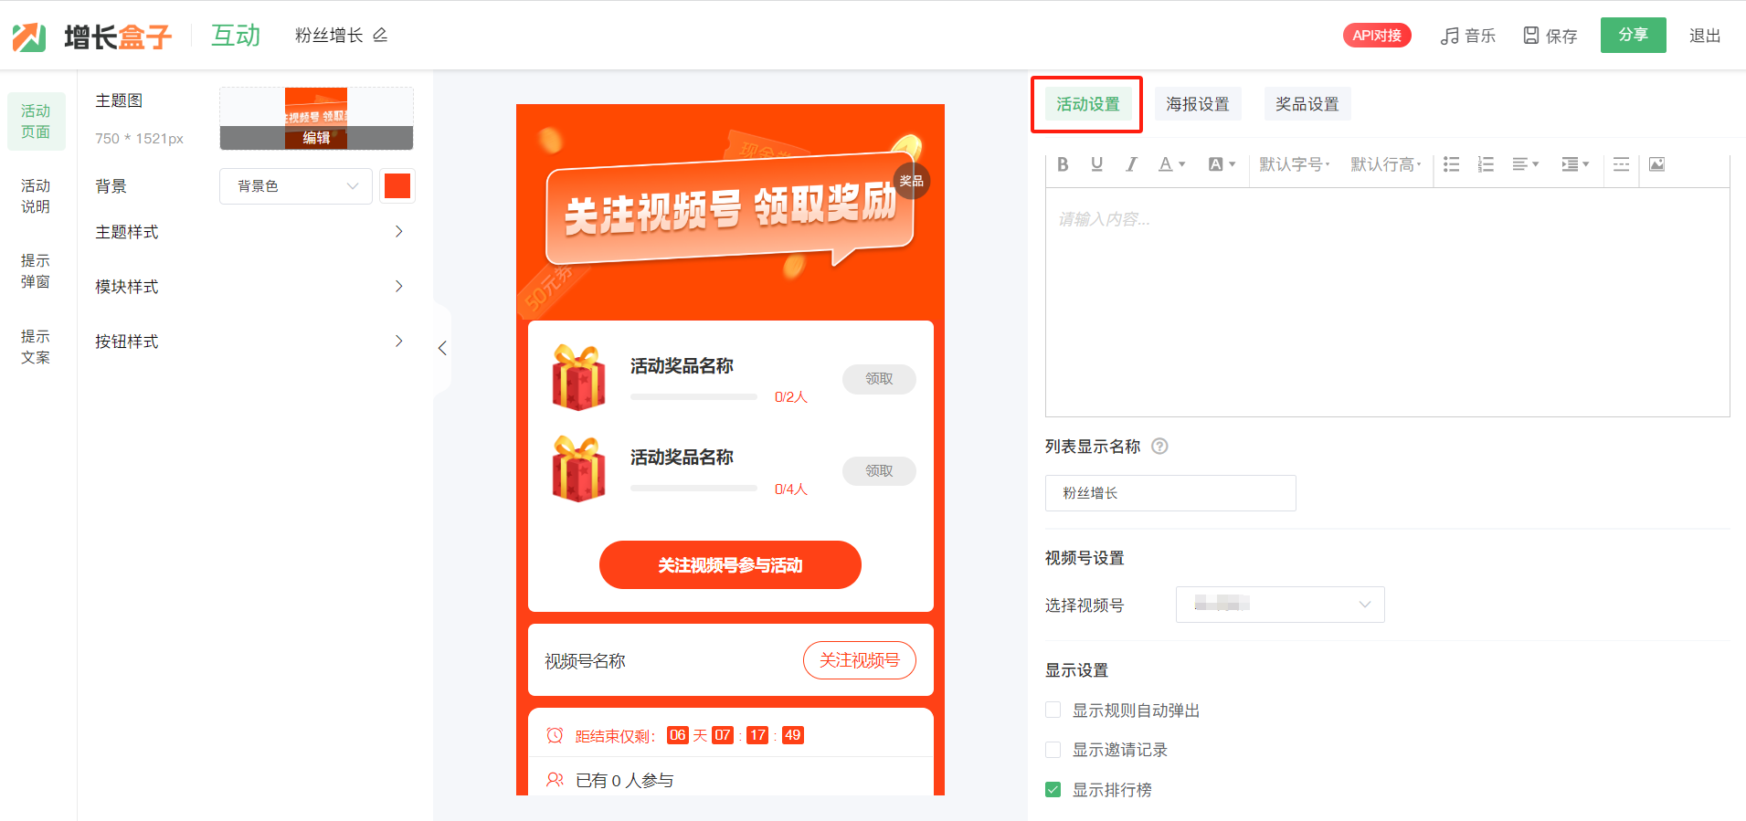Open the 选择视频号 dropdown
The height and width of the screenshot is (821, 1746).
pos(1279,605)
